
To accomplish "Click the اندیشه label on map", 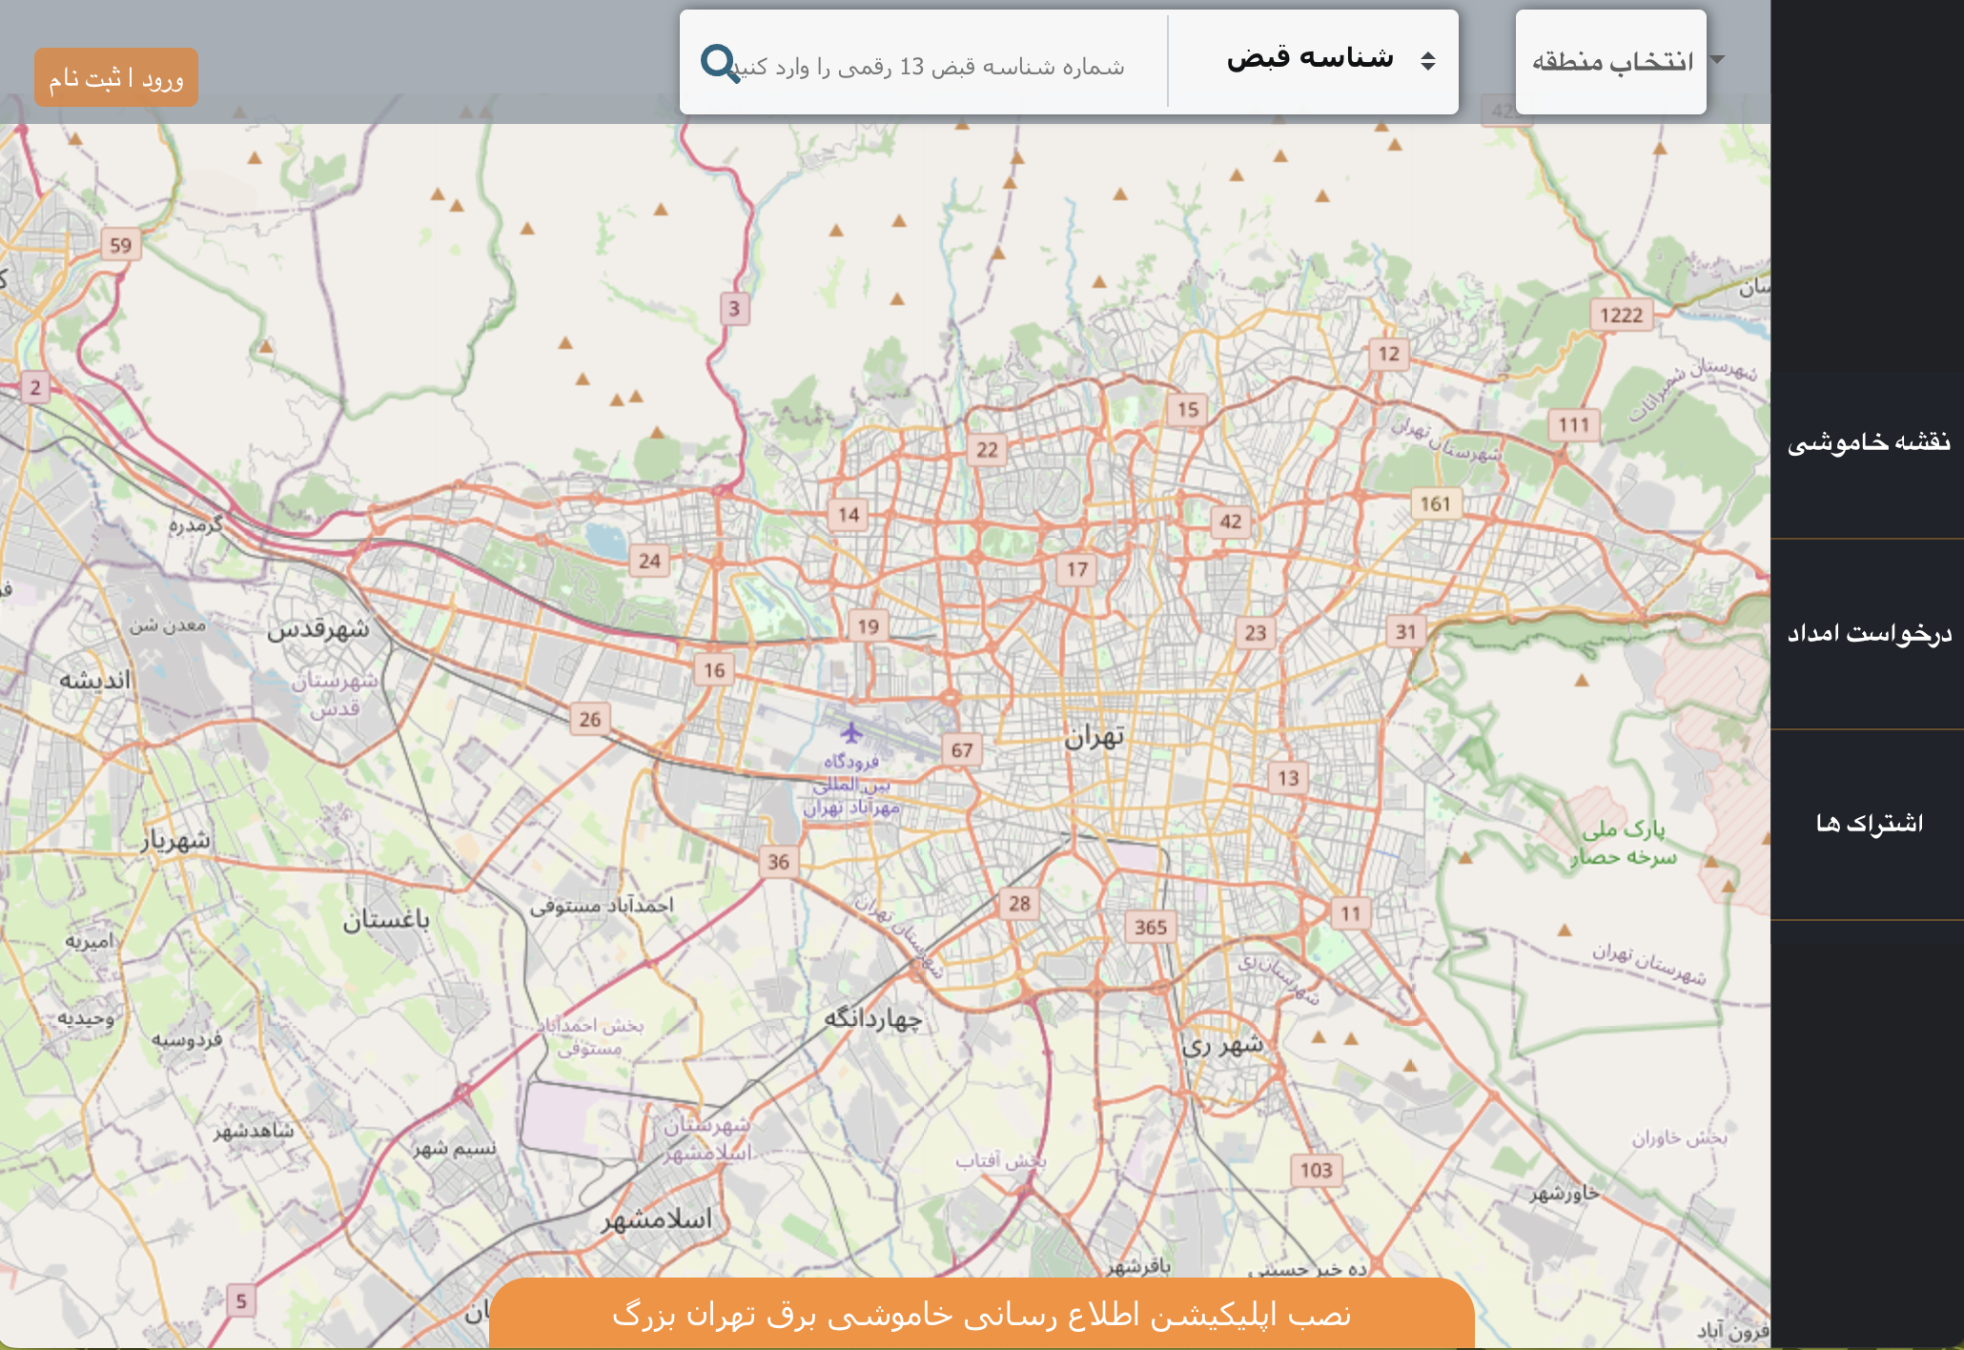I will (x=95, y=681).
